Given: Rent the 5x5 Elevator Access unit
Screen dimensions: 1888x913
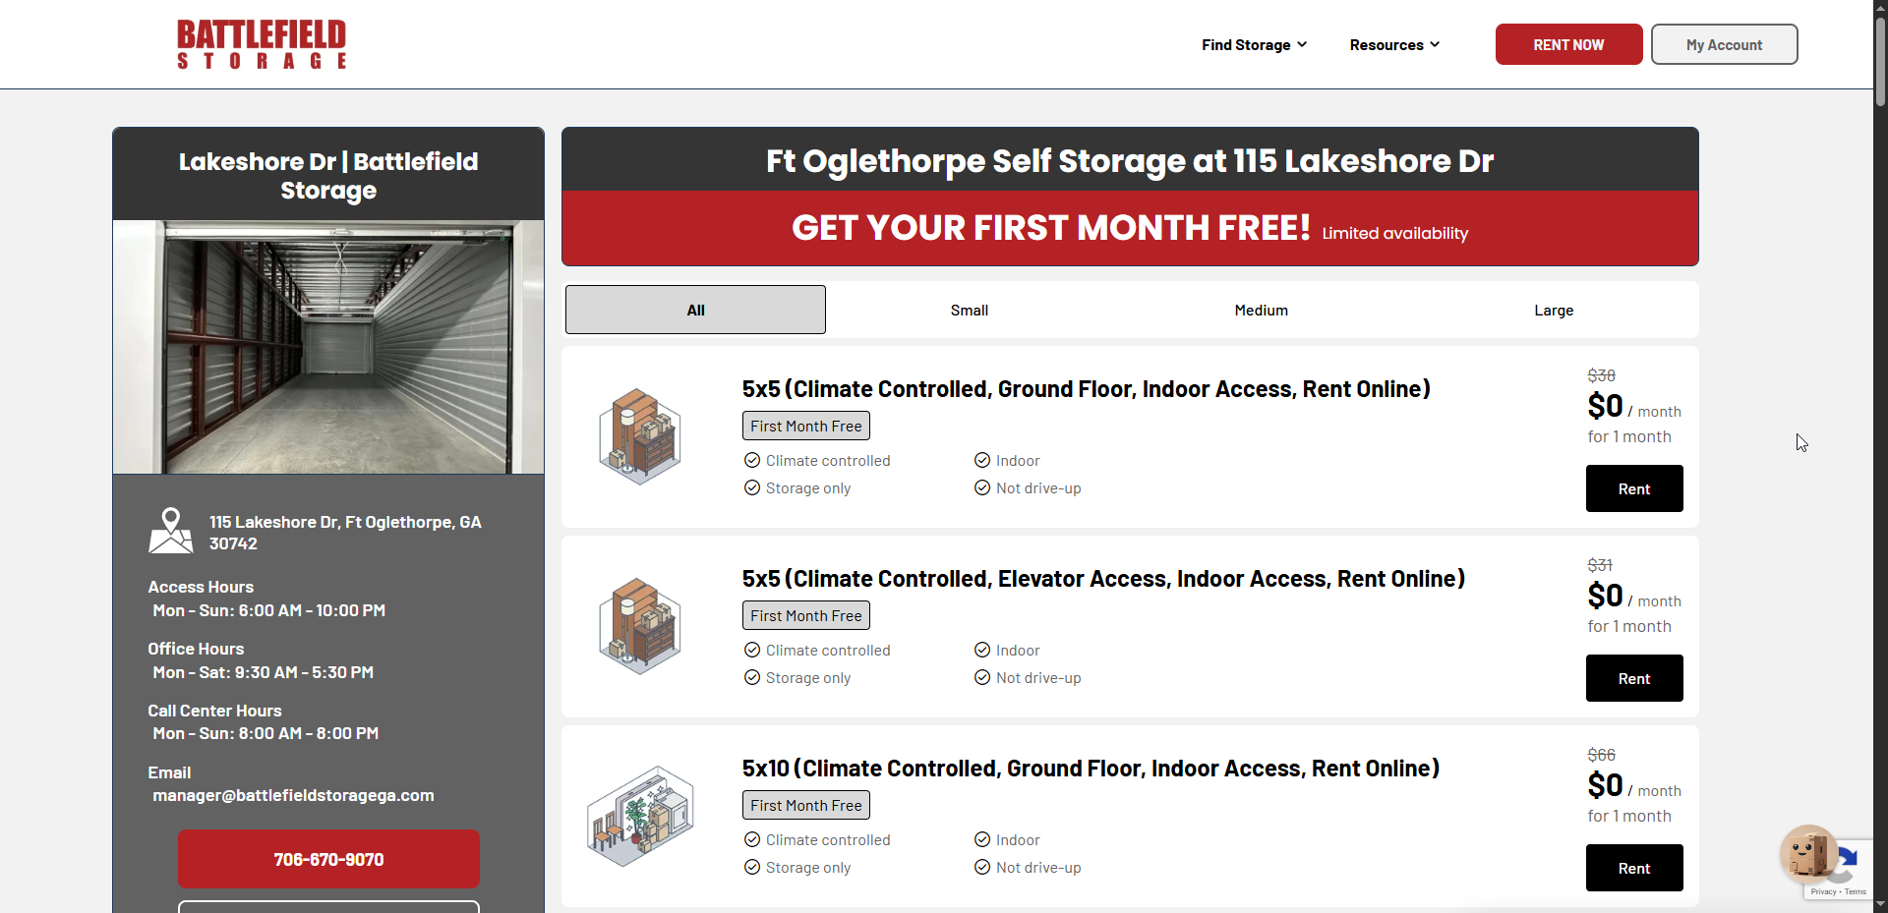Looking at the screenshot, I should 1634,678.
